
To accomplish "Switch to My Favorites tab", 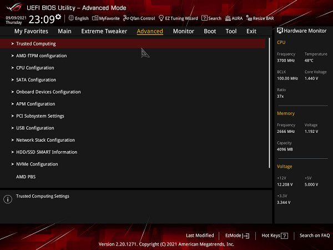I will (31, 31).
